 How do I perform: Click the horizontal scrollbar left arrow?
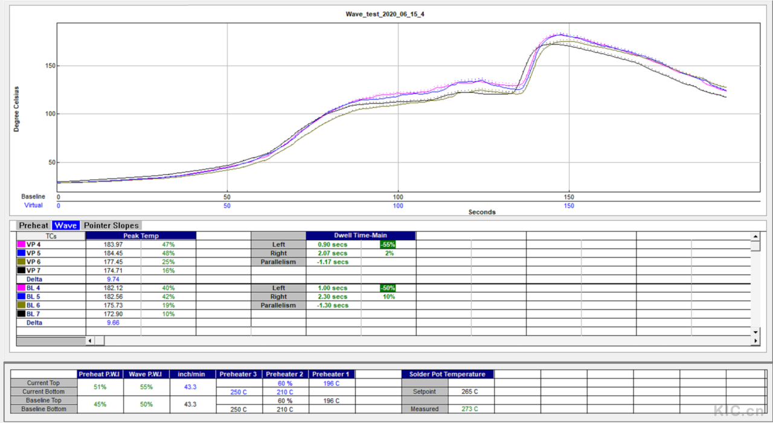91,341
